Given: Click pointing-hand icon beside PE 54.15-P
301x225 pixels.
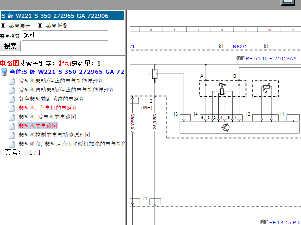Looking at the screenshot, I should [264, 222].
